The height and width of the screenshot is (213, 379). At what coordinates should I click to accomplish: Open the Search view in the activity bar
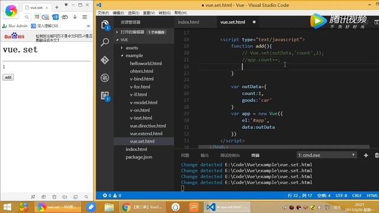pyautogui.click(x=105, y=42)
